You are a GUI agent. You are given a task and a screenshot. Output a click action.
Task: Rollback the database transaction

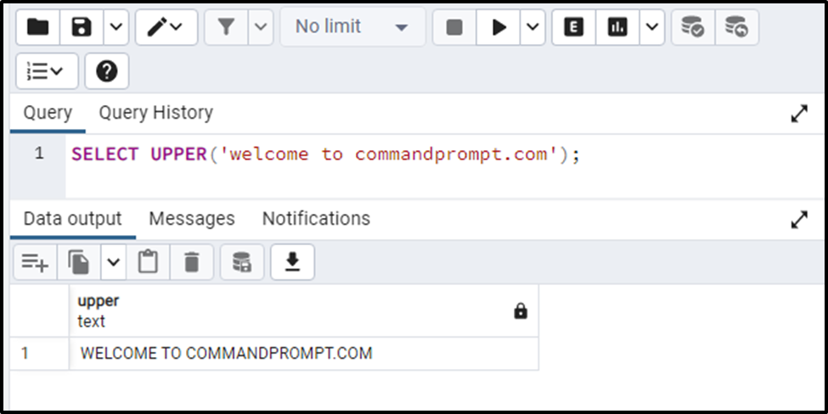pyautogui.click(x=736, y=27)
